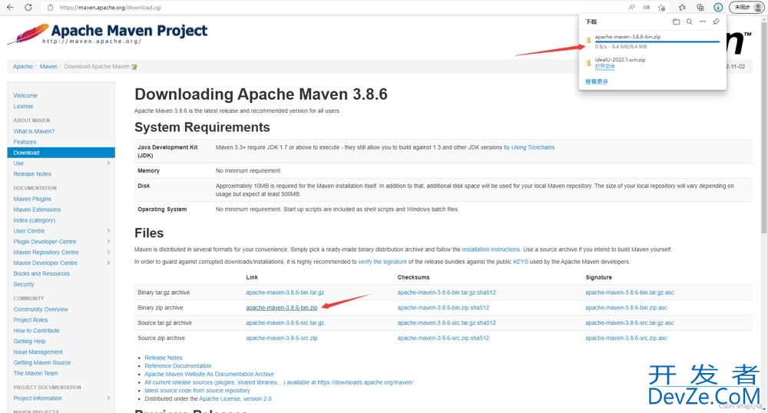This screenshot has width=768, height=413.
Task: Go back with the browser back arrow
Action: [x=10, y=8]
